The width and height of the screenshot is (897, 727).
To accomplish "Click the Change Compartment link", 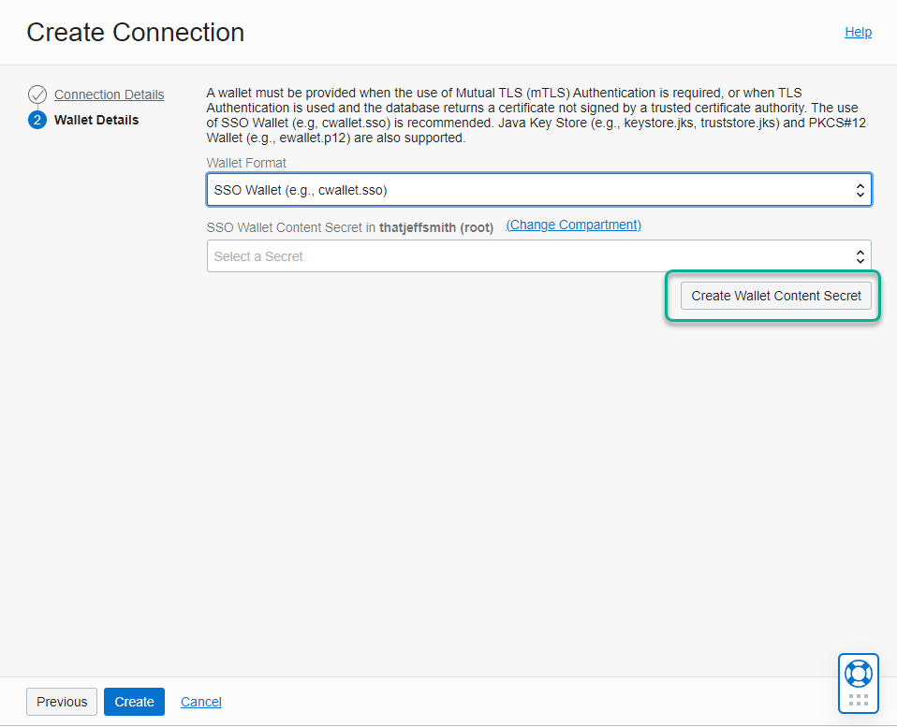I will point(573,225).
